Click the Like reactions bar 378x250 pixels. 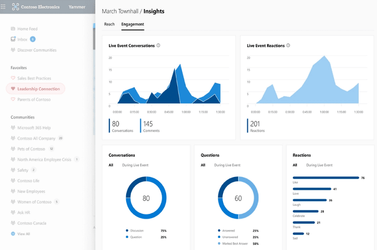(x=326, y=178)
